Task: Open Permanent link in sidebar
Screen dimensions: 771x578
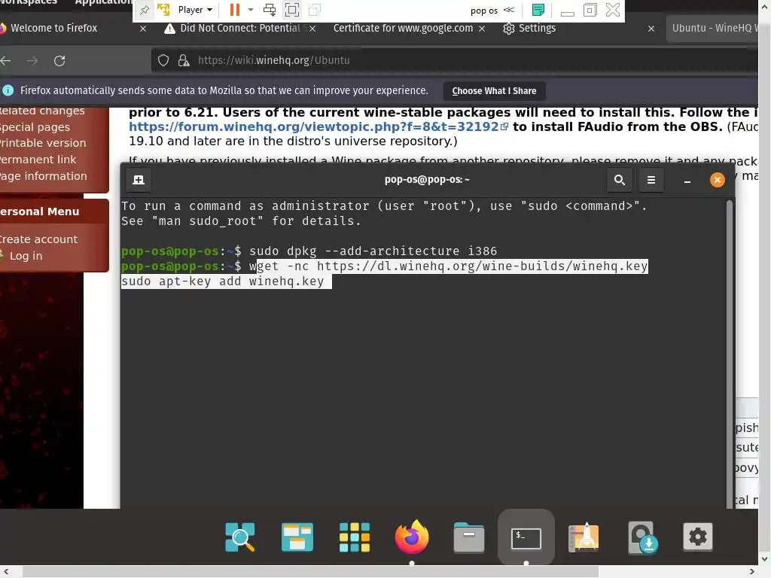Action: [x=38, y=160]
